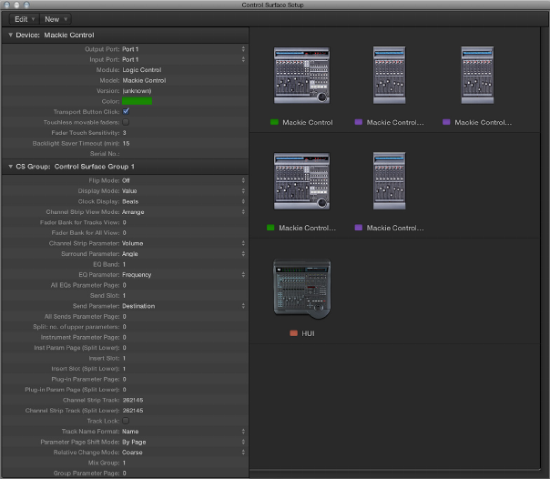Open the Edit menu
Image resolution: width=550 pixels, height=479 pixels.
25,18
